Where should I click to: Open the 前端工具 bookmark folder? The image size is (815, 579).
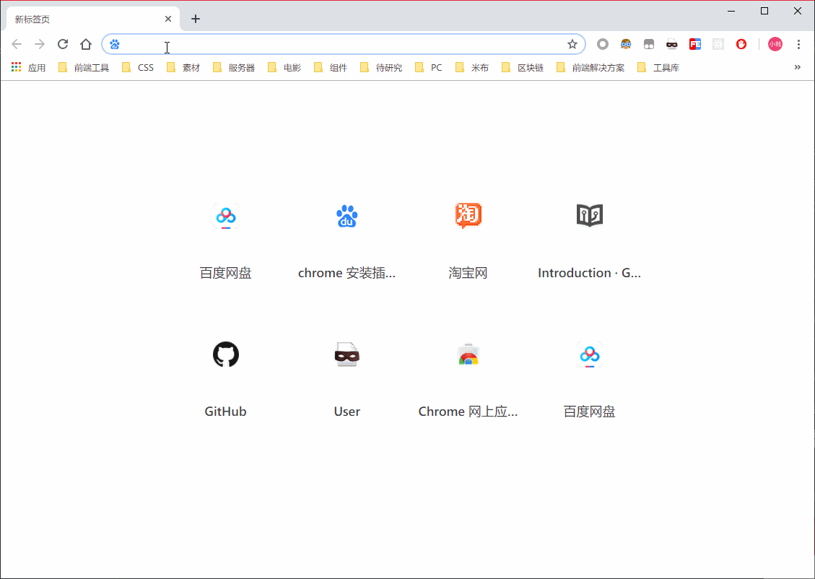click(83, 66)
